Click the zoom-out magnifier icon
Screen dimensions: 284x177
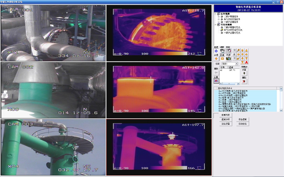pyautogui.click(x=238, y=58)
